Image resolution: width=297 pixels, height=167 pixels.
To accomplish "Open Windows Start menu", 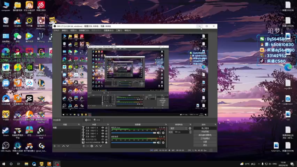I will coord(4,164).
